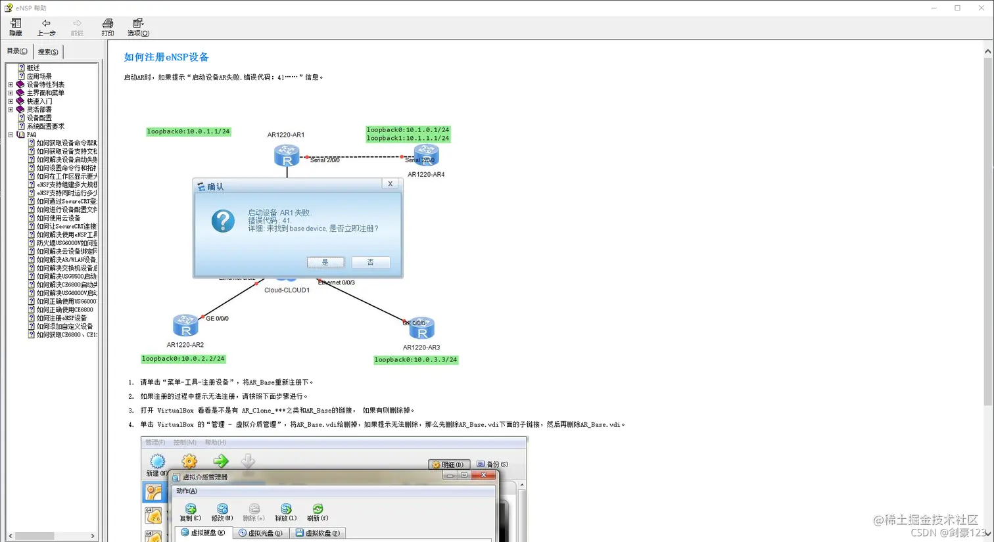Click the book icon beside 主界面和菜单
994x542 pixels.
click(20, 93)
